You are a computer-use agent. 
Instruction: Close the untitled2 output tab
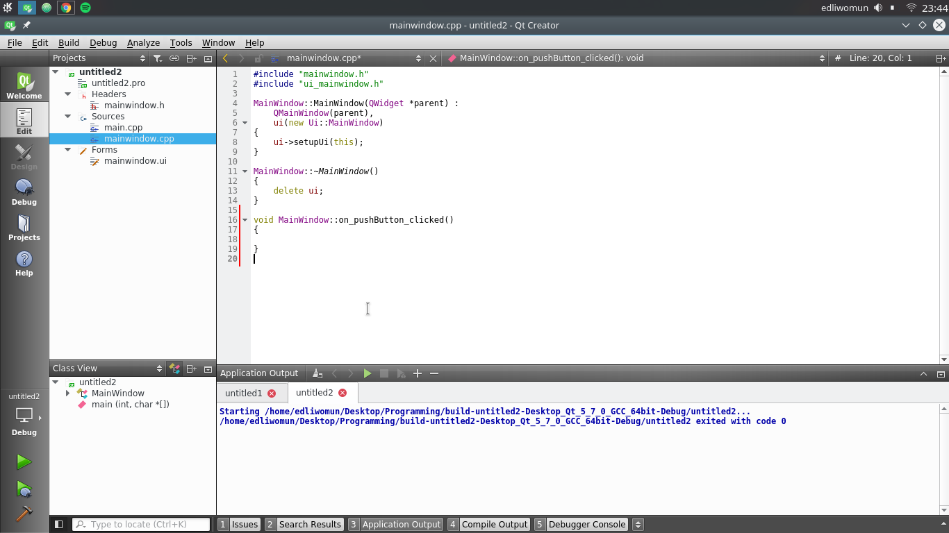pos(343,393)
